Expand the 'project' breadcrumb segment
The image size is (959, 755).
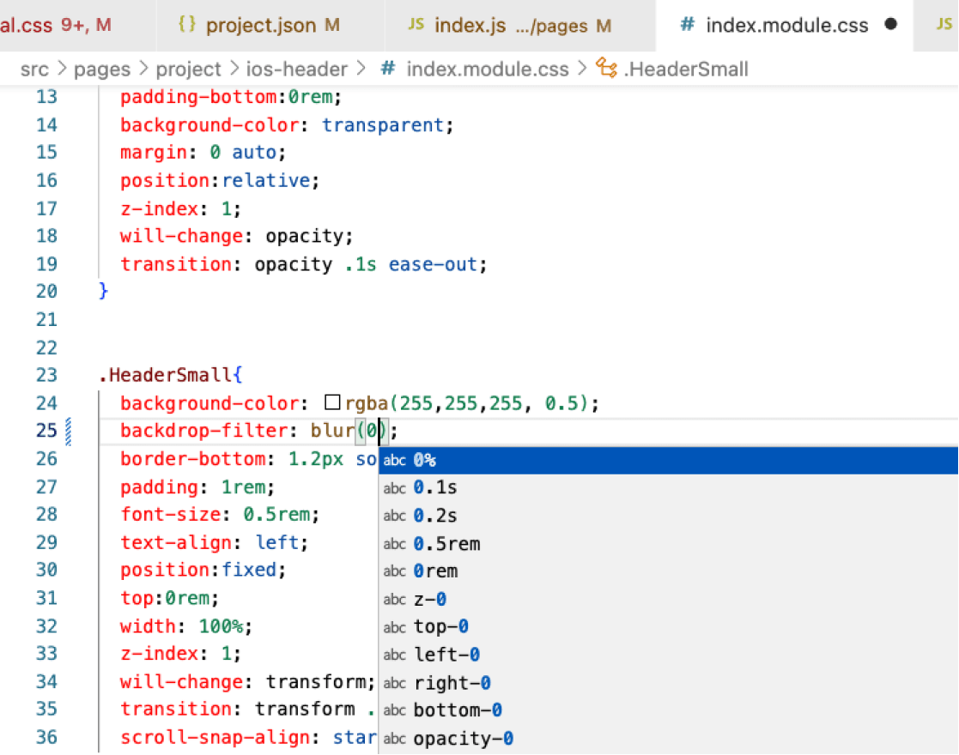pos(189,69)
